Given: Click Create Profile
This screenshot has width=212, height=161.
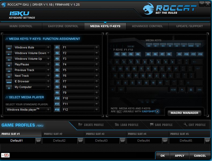Looking at the screenshot, I should point(91,125).
